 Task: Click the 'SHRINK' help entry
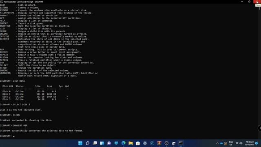tap(34, 71)
